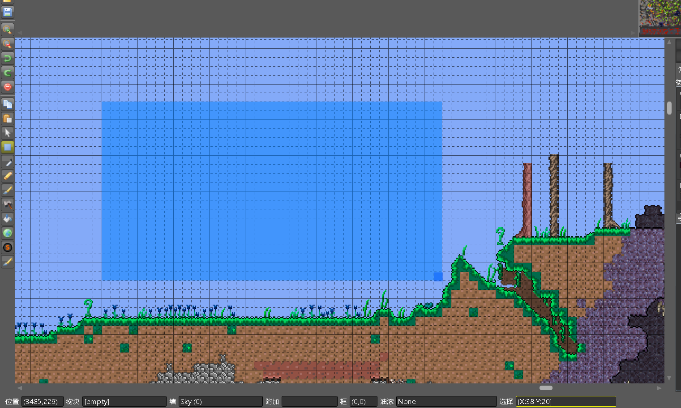Click the vertical scrollbar thumb beside the map

pos(669,108)
